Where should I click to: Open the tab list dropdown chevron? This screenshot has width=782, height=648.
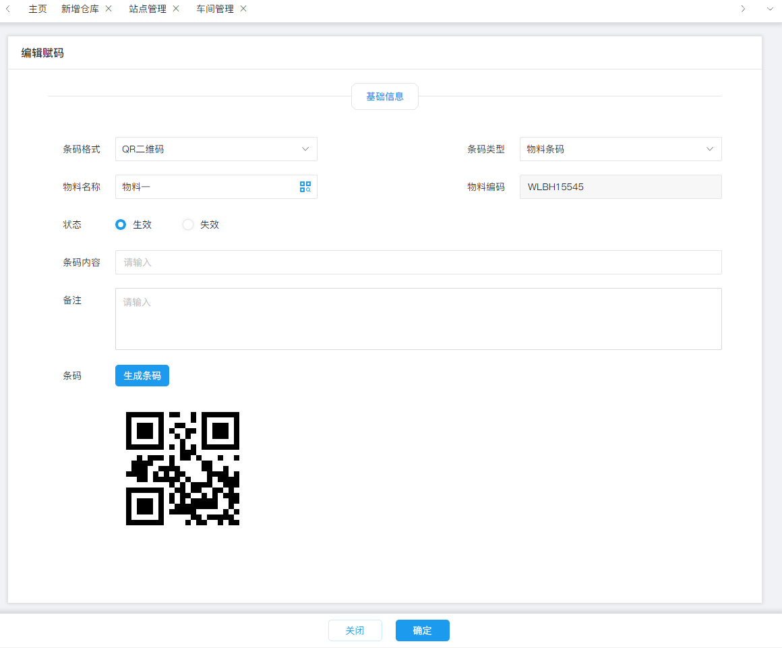click(770, 9)
